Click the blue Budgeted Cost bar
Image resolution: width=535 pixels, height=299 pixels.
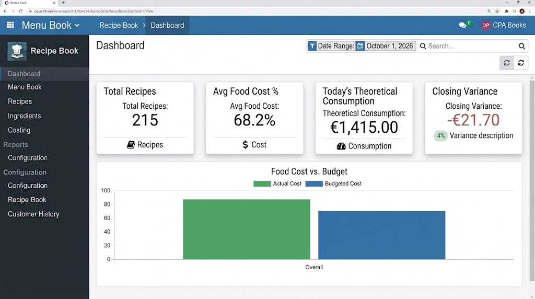382,235
